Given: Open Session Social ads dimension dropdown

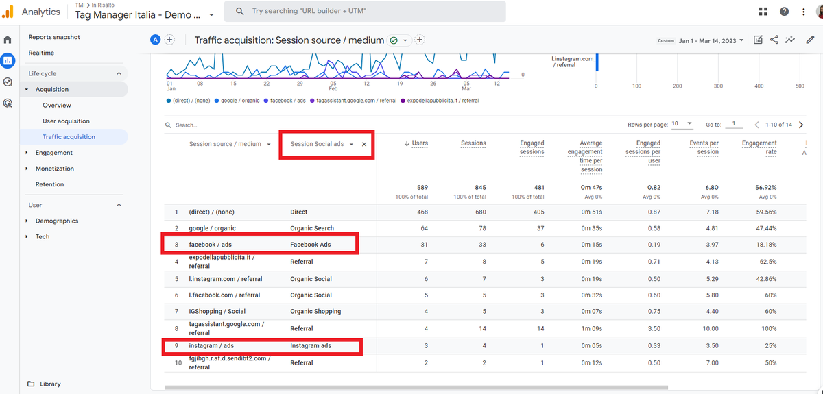Looking at the screenshot, I should point(351,144).
